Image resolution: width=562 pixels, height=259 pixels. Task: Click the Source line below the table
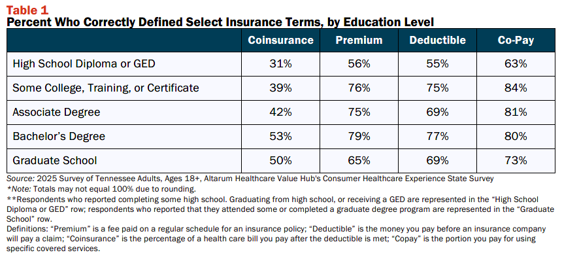click(x=250, y=179)
